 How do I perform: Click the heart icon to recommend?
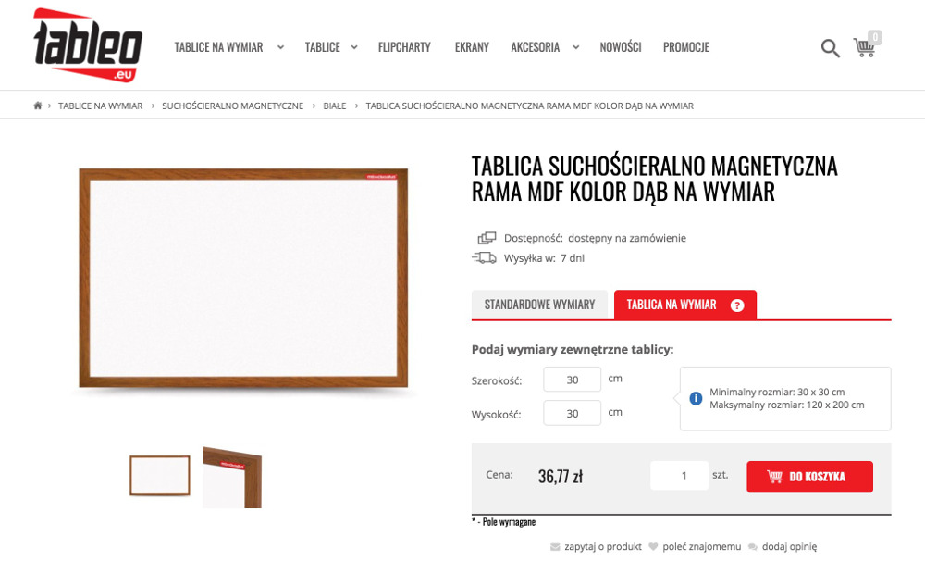click(x=653, y=547)
